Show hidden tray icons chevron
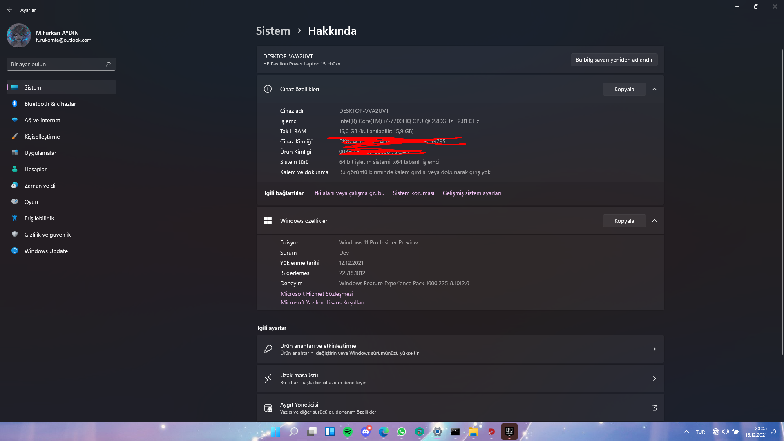 coord(686,432)
